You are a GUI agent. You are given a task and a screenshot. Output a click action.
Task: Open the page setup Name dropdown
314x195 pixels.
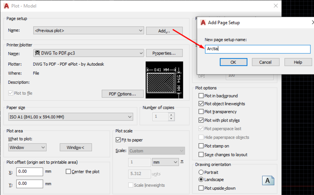pyautogui.click(x=89, y=31)
